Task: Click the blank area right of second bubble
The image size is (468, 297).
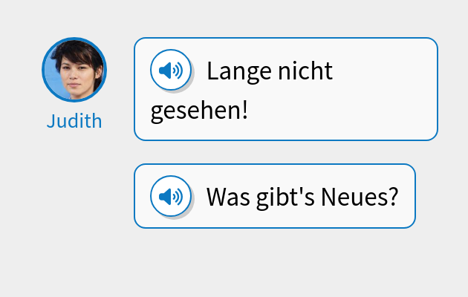Action: tap(441, 196)
